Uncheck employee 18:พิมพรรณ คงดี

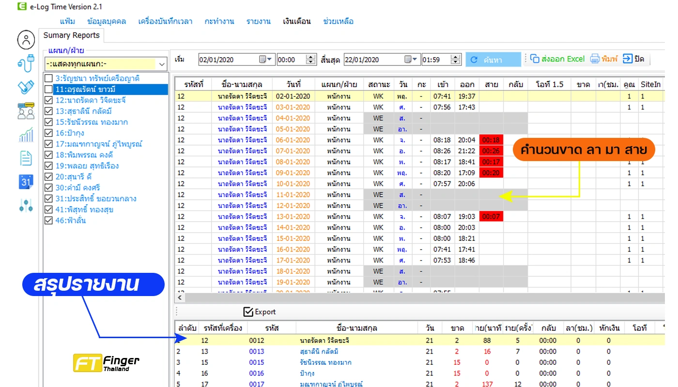tap(48, 155)
